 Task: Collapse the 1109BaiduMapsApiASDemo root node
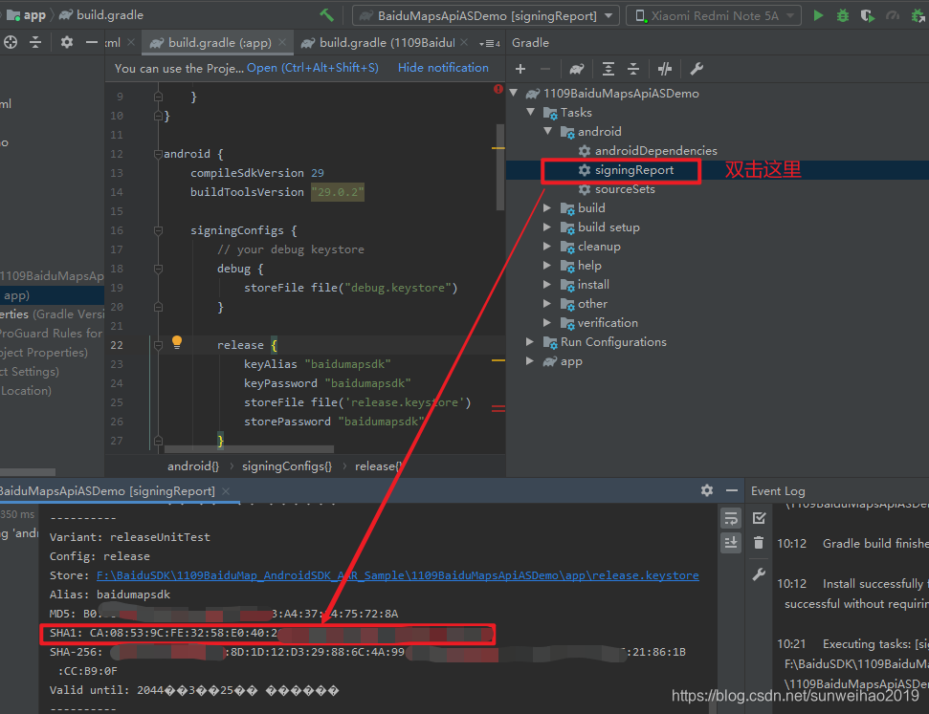tap(514, 93)
